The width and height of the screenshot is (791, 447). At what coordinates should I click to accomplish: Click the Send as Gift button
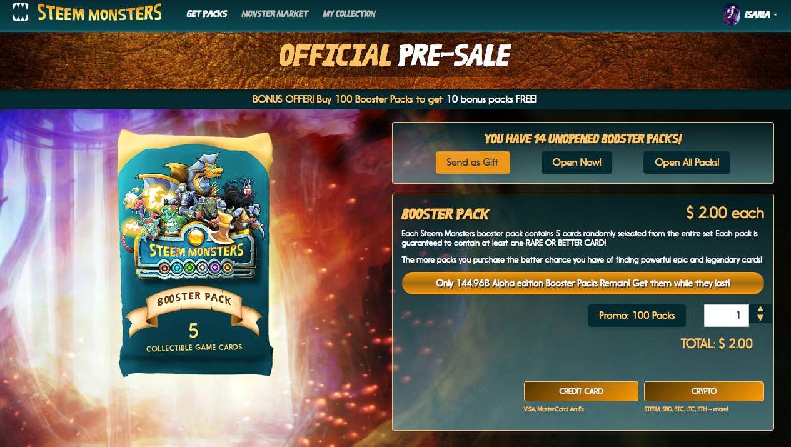point(473,163)
